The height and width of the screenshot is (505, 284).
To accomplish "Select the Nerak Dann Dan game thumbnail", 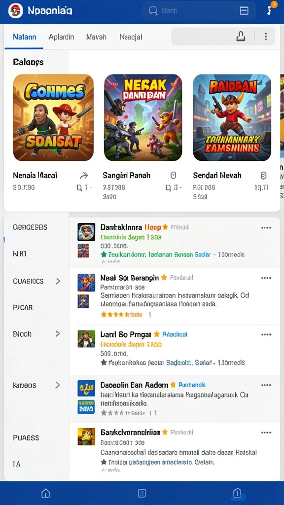I will pyautogui.click(x=143, y=117).
